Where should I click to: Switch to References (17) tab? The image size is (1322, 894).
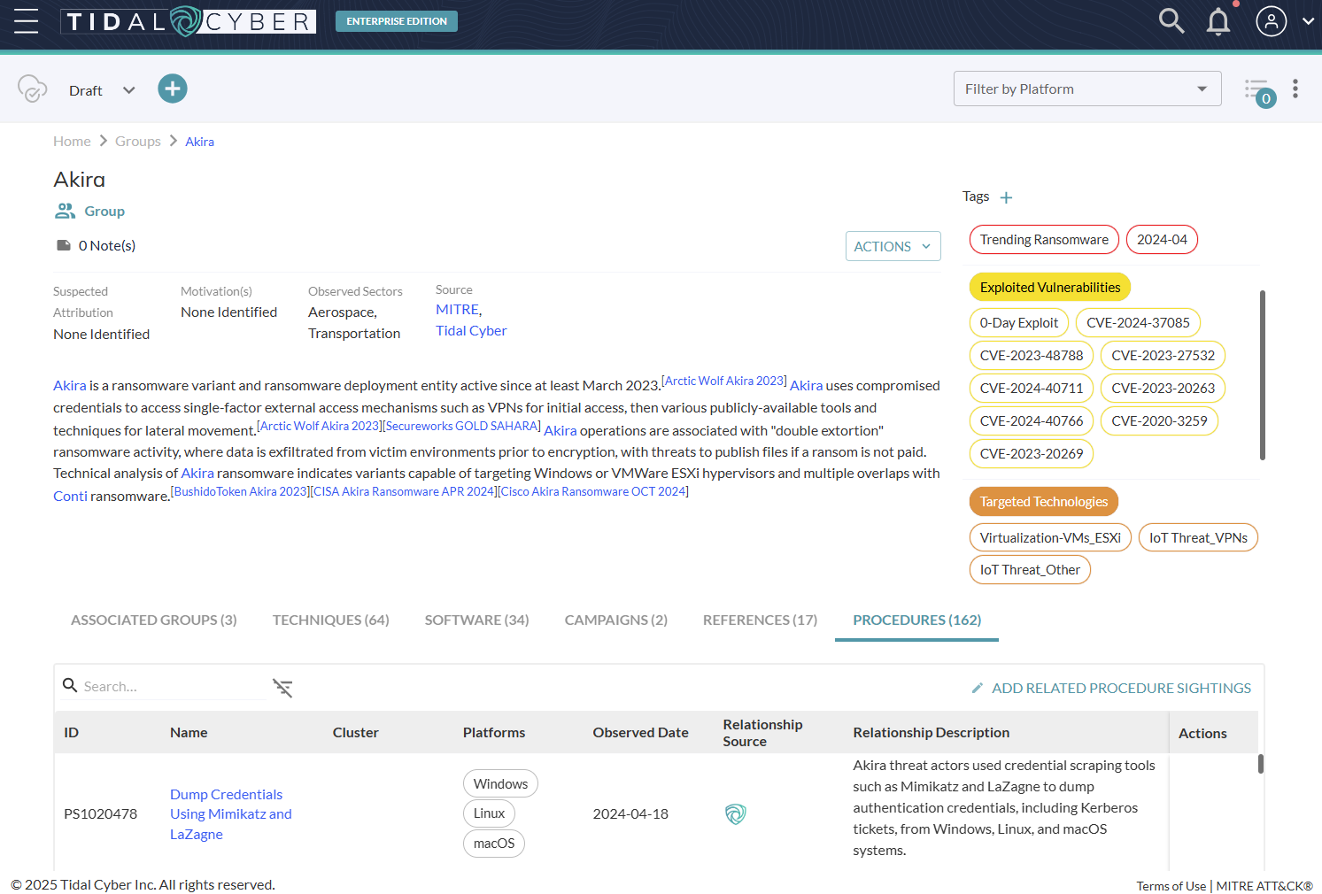tap(760, 620)
